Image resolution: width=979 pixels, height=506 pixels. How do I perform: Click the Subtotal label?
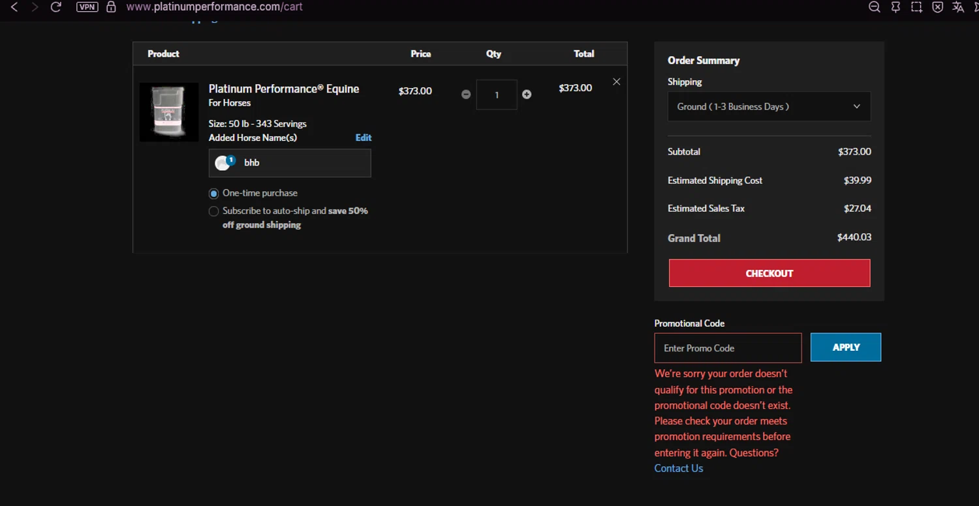pos(684,151)
